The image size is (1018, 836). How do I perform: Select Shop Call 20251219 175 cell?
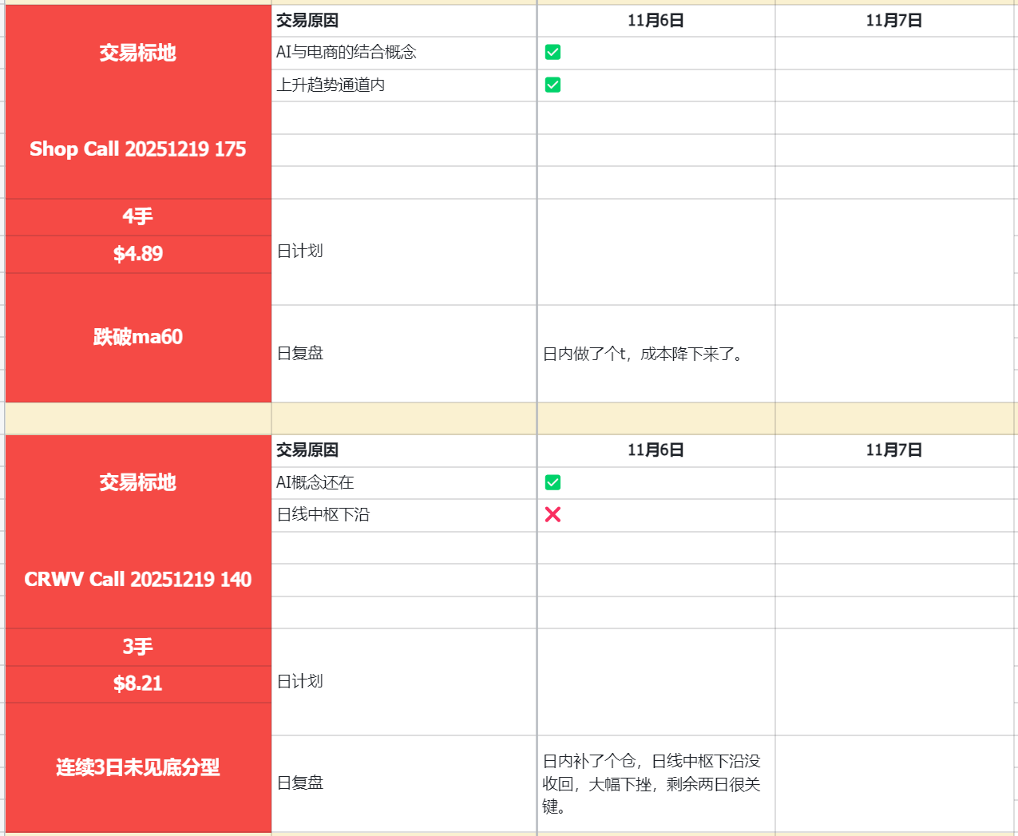(x=138, y=149)
